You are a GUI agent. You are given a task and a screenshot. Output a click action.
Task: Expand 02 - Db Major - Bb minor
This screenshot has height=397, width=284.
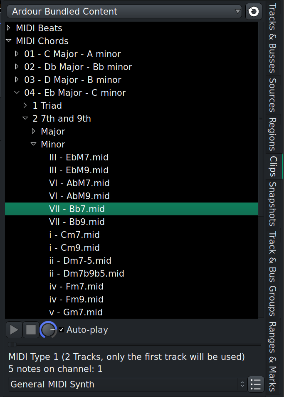[x=17, y=67]
